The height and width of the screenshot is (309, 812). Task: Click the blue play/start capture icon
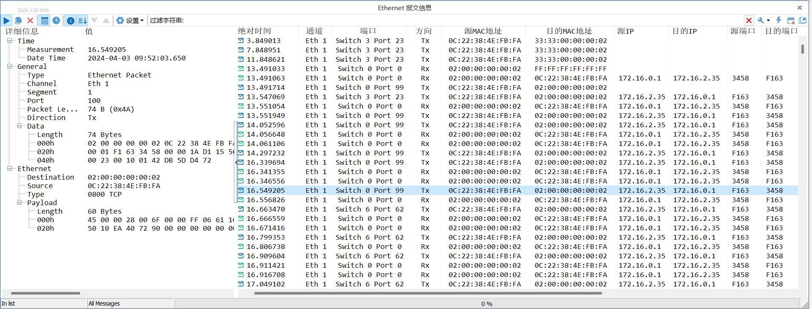coord(6,20)
